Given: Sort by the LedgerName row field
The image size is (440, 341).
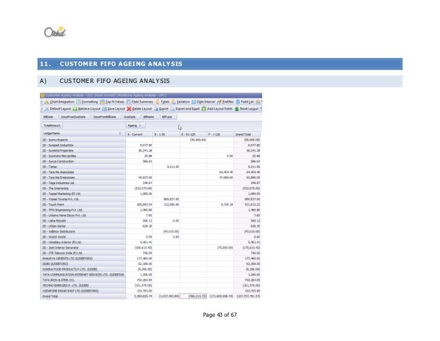Looking at the screenshot, I should [83, 133].
